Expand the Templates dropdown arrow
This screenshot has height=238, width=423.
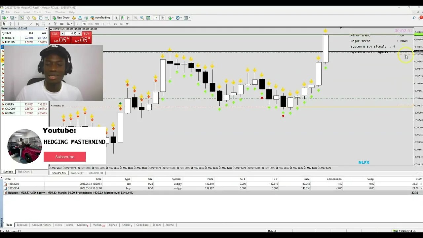tap(189, 18)
